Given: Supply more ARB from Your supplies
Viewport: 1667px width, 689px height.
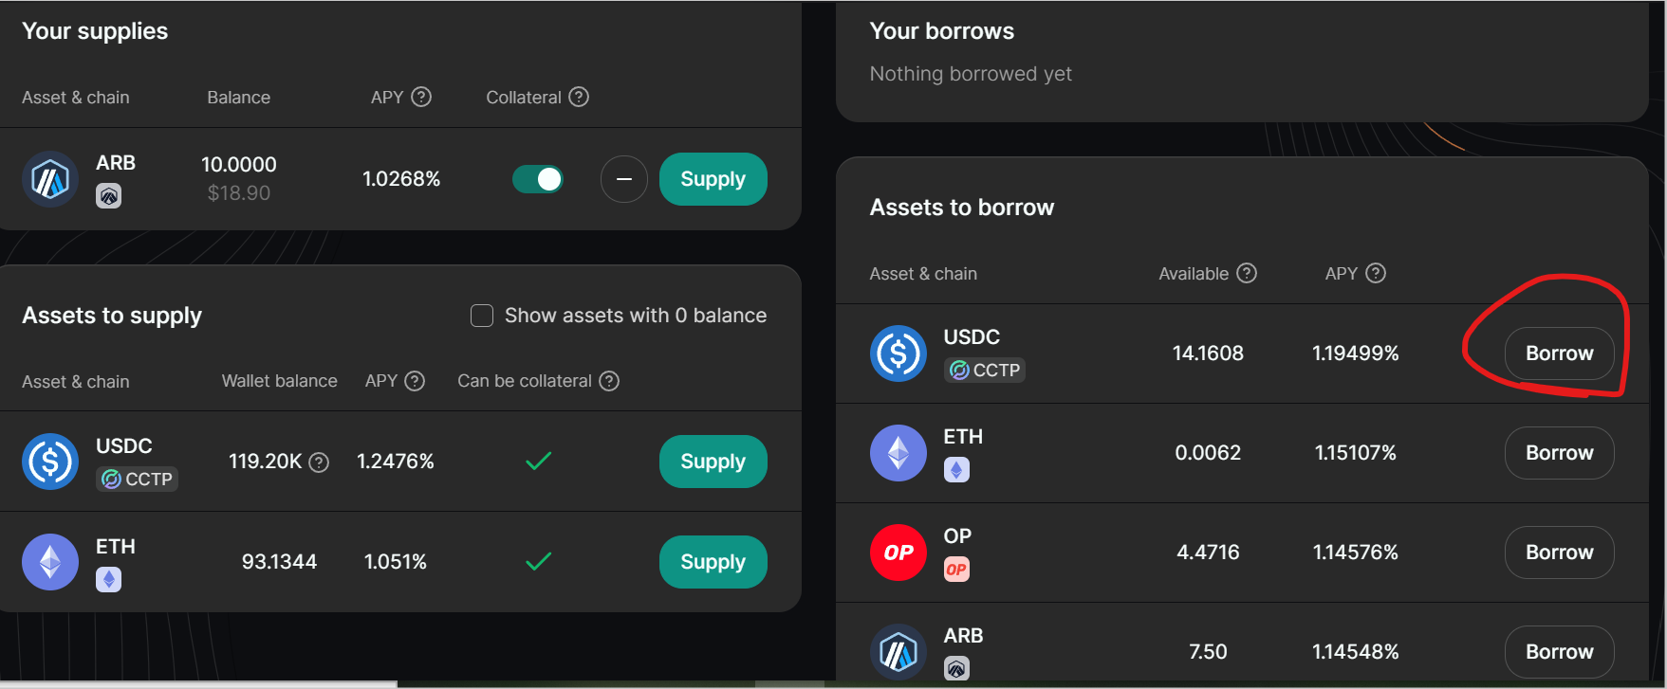Looking at the screenshot, I should (713, 179).
